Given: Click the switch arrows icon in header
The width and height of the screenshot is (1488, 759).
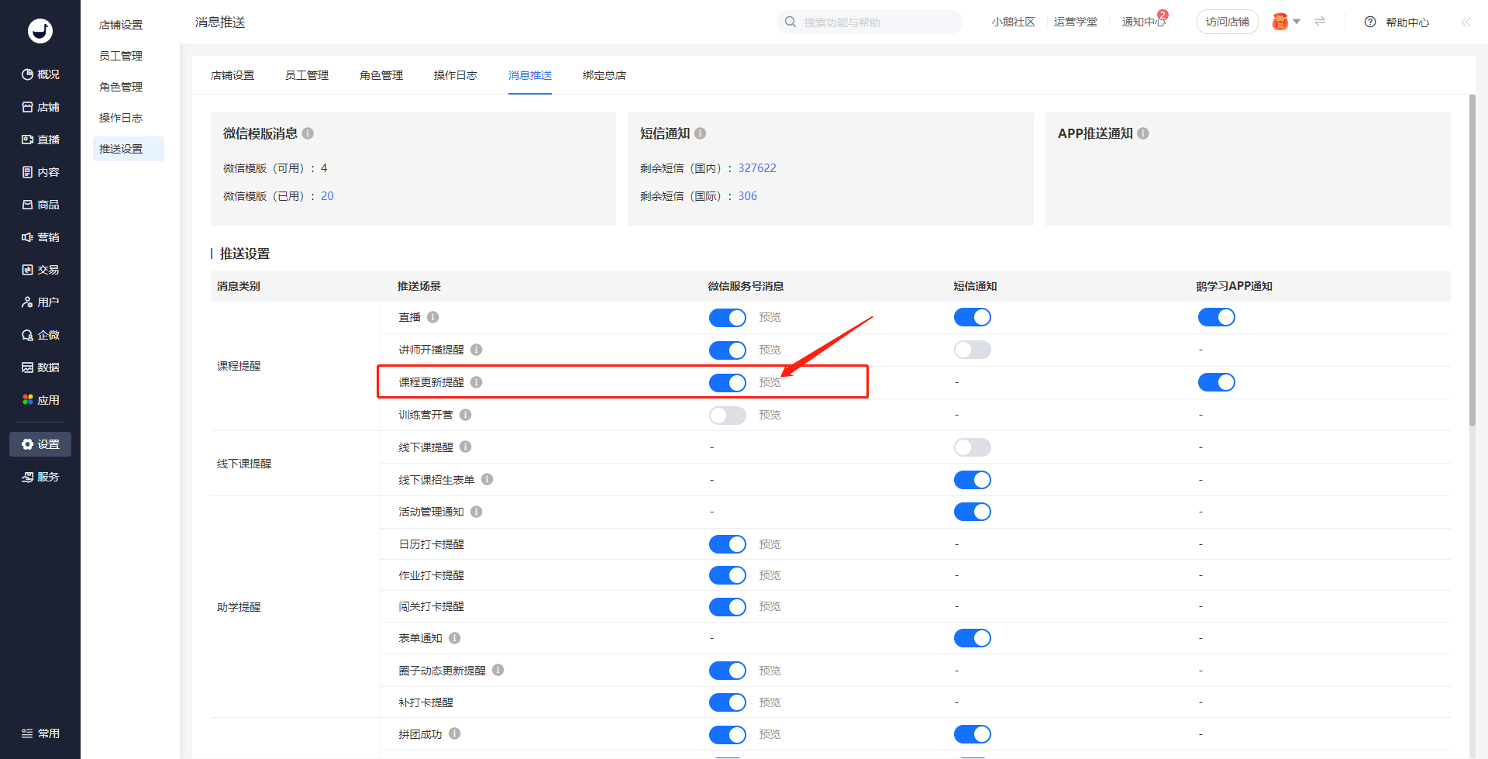Looking at the screenshot, I should click(x=1320, y=22).
